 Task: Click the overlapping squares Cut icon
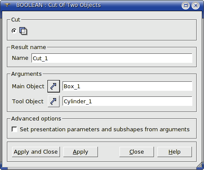23,31
